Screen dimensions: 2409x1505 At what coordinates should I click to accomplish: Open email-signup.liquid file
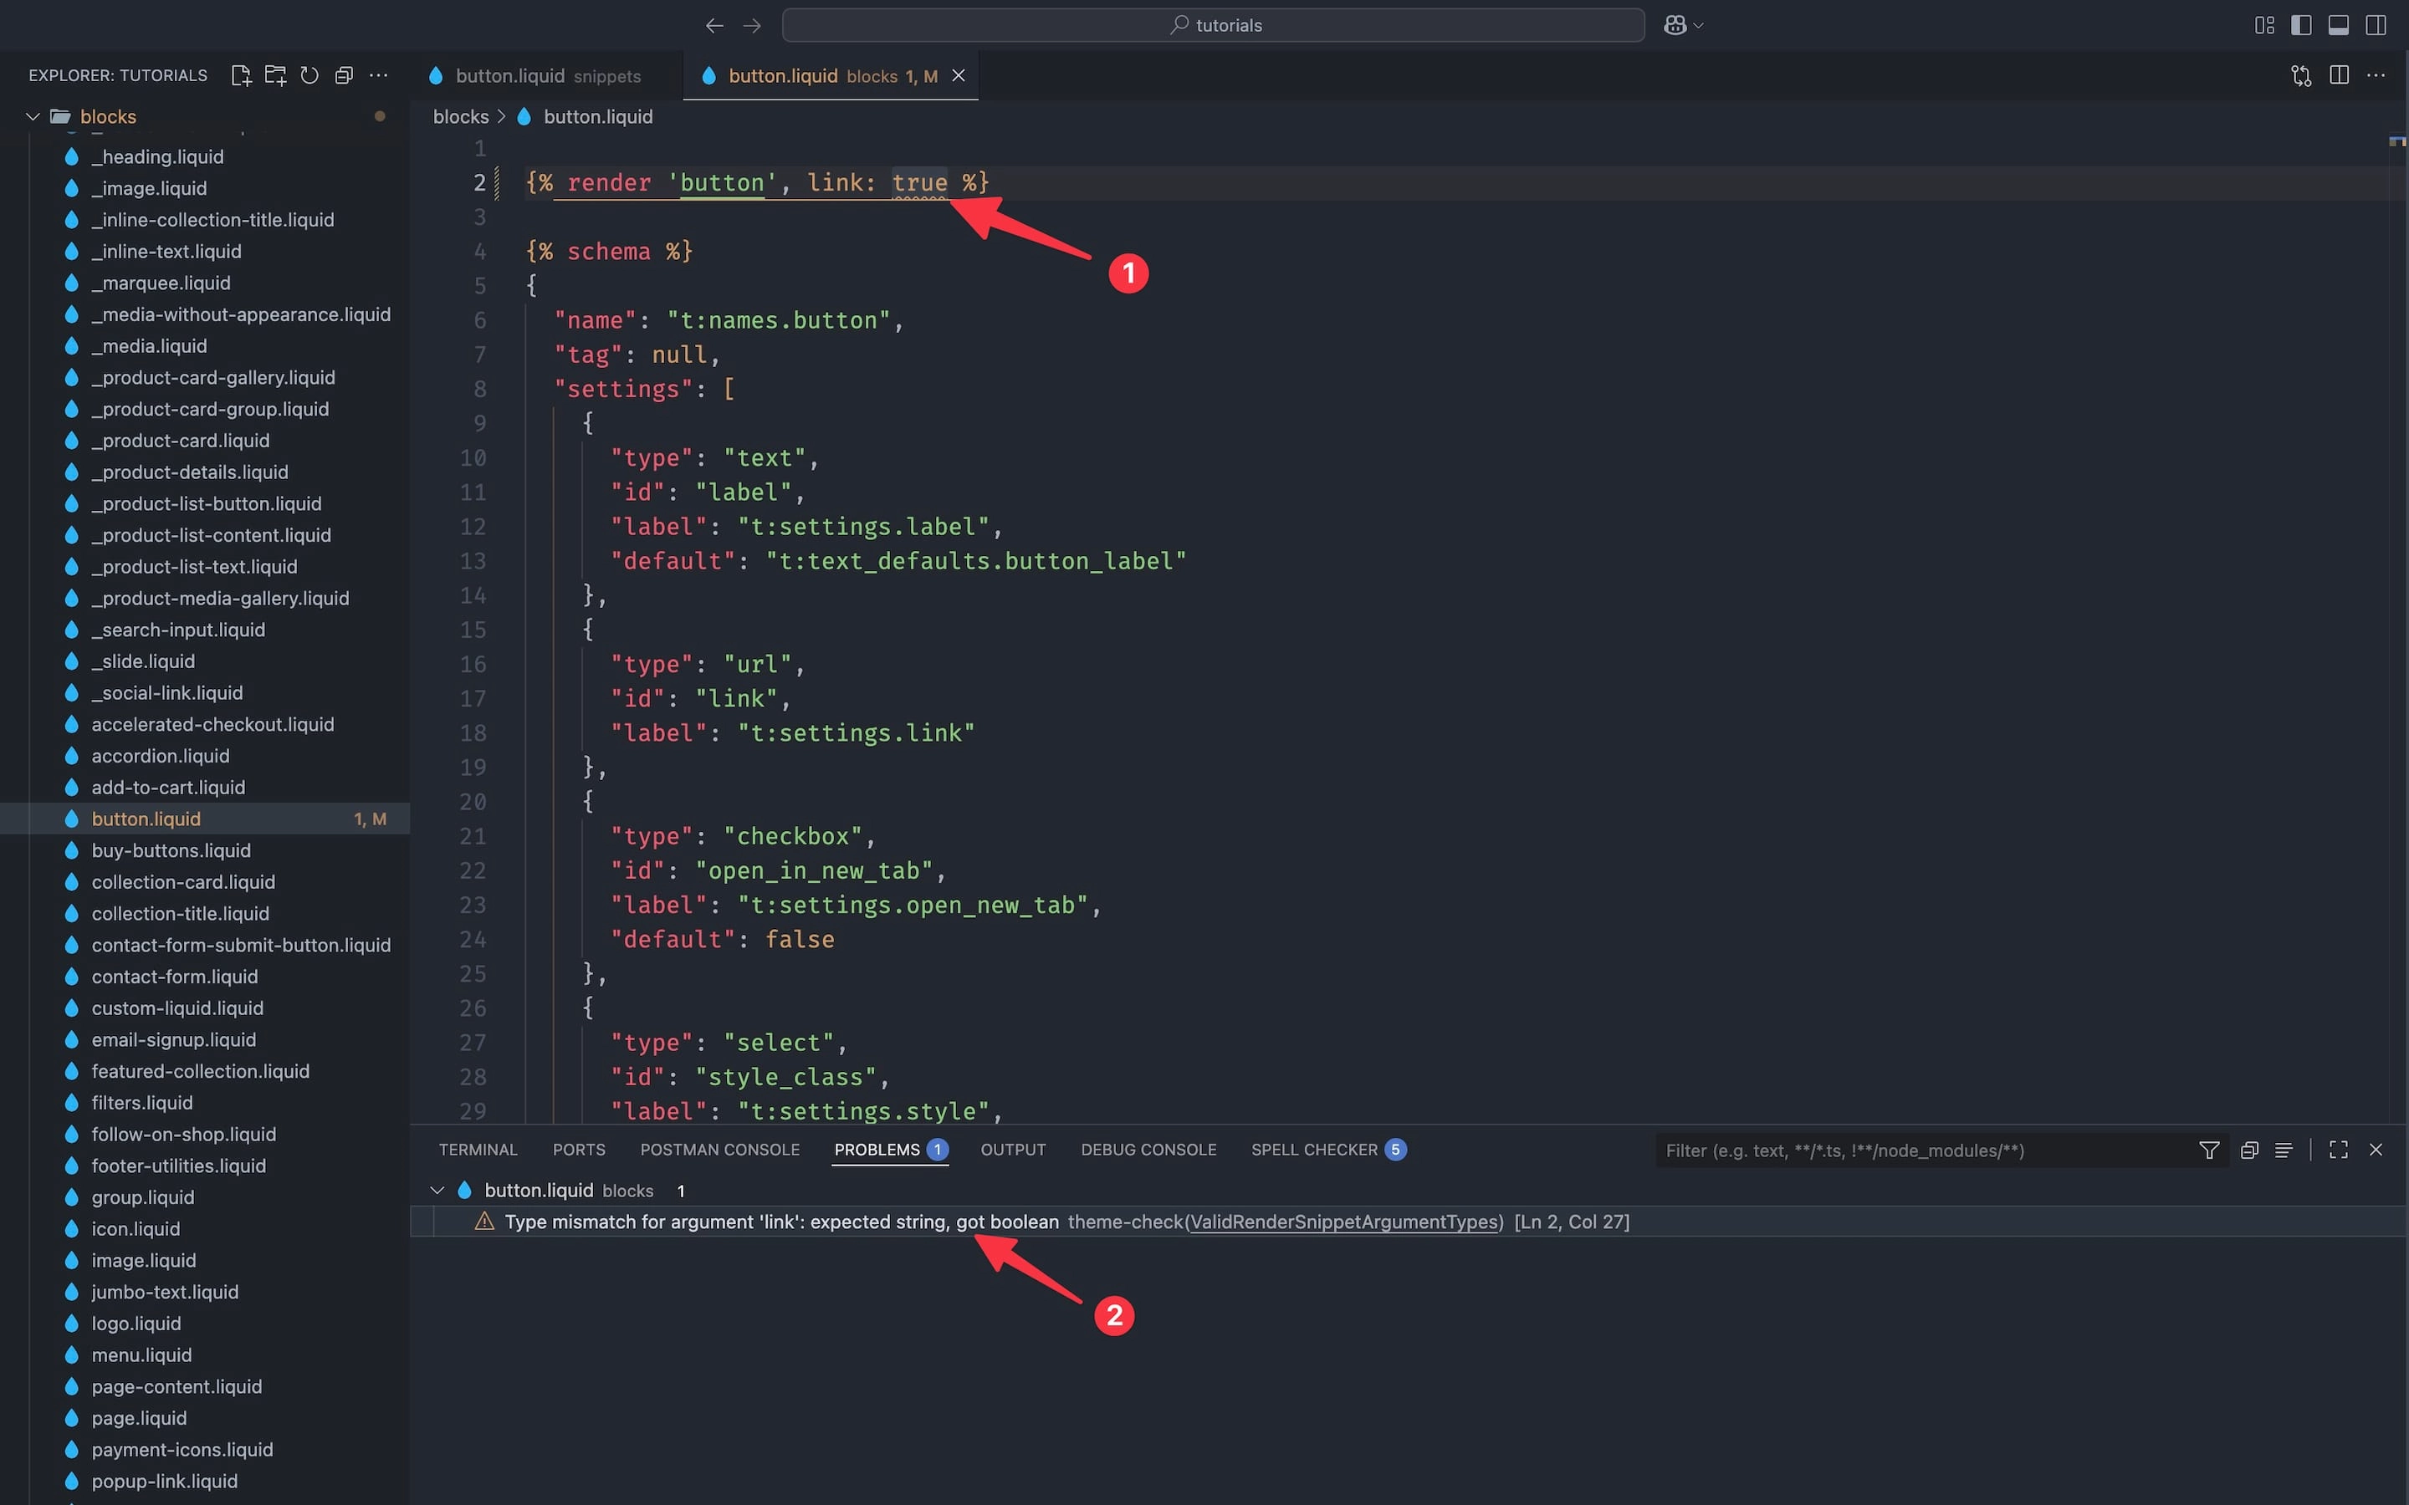pos(173,1039)
